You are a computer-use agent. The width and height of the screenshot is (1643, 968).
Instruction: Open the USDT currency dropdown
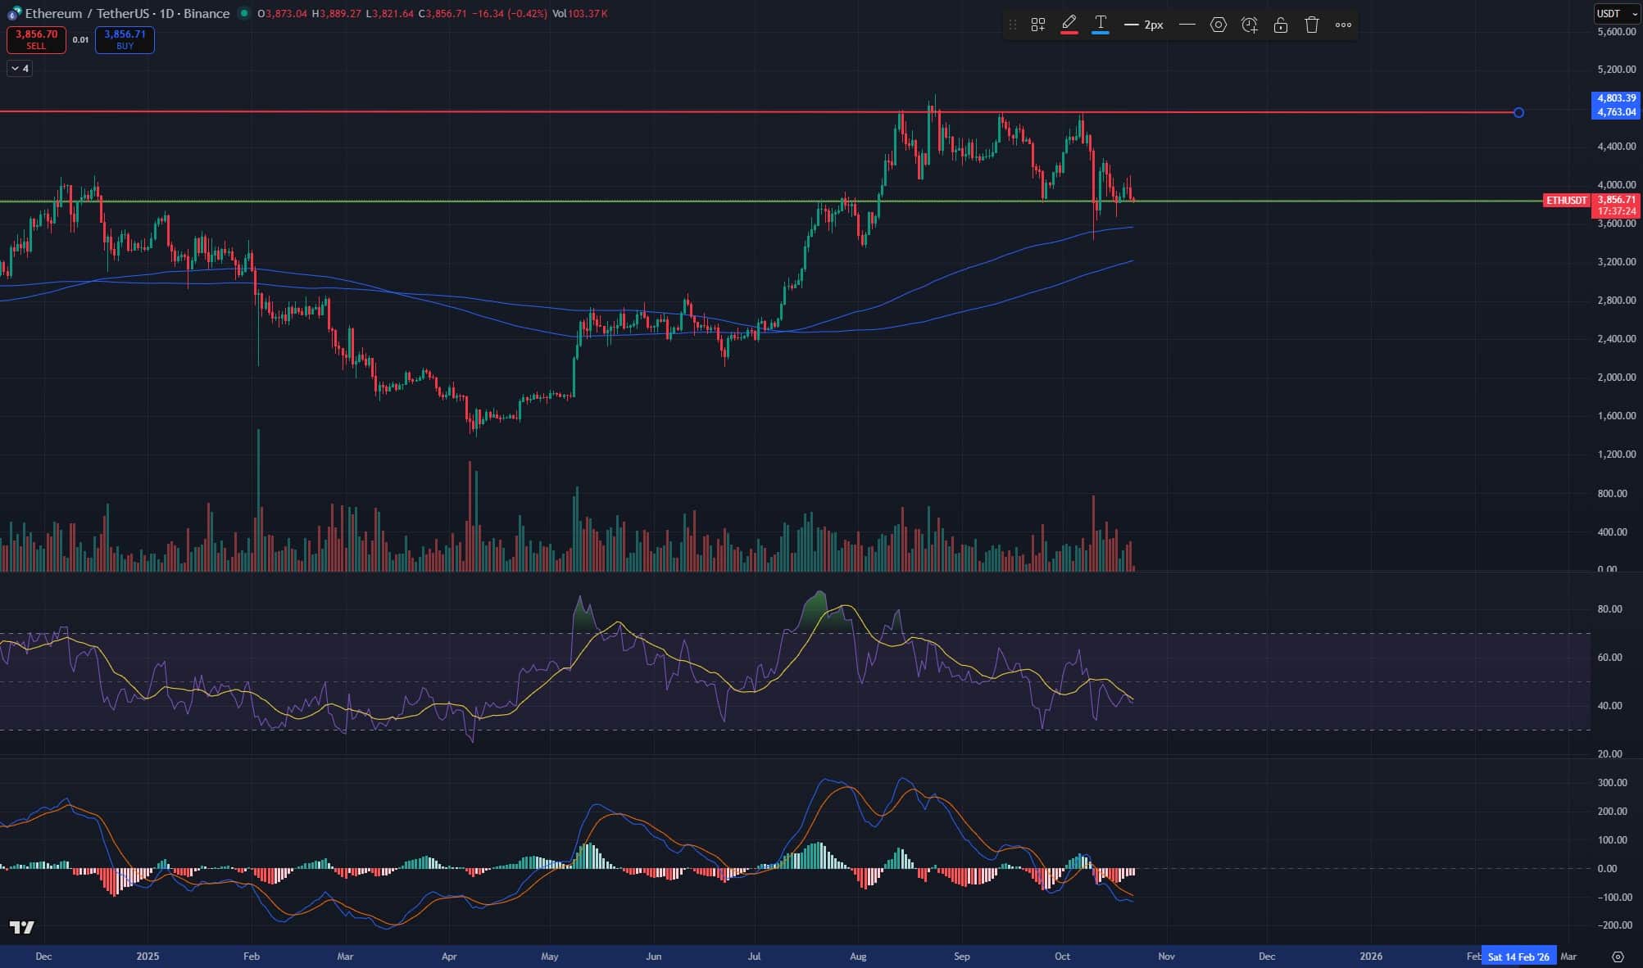(1616, 13)
